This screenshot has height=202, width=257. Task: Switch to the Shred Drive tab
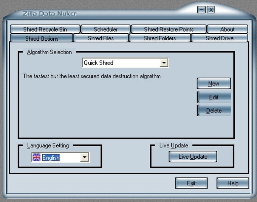220,38
